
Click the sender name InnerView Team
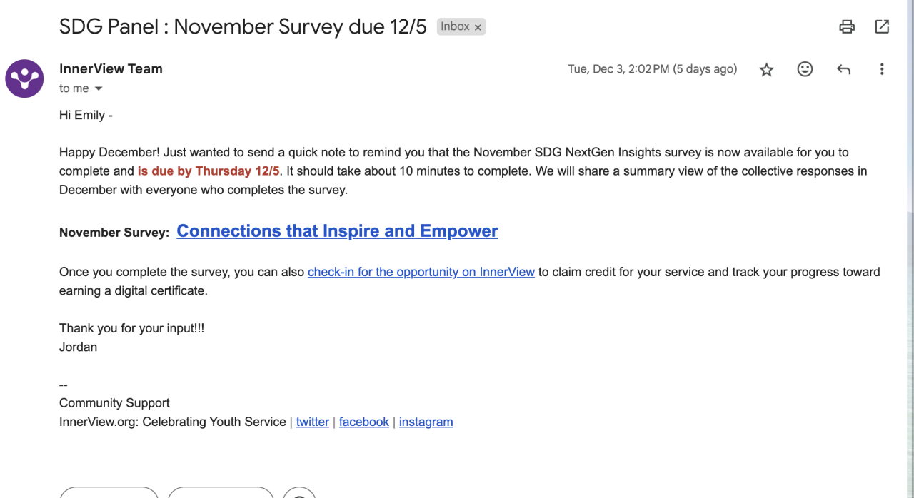(x=111, y=69)
